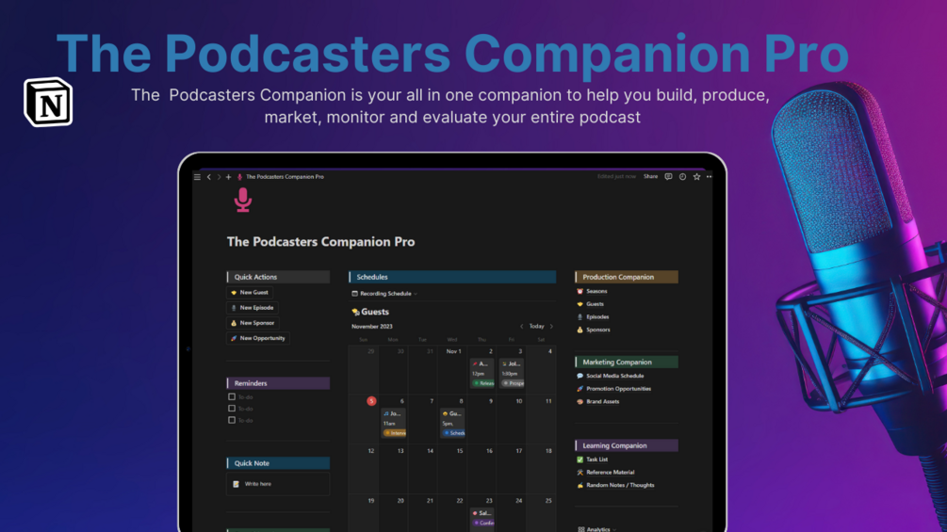The width and height of the screenshot is (947, 532).
Task: Click the New Opportunity button
Action: click(x=258, y=338)
